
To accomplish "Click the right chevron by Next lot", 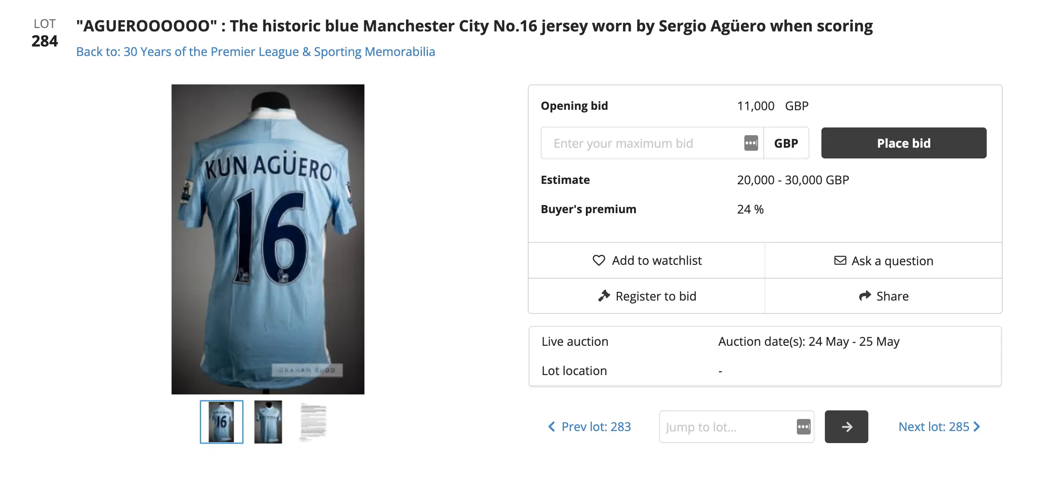I will coord(977,427).
